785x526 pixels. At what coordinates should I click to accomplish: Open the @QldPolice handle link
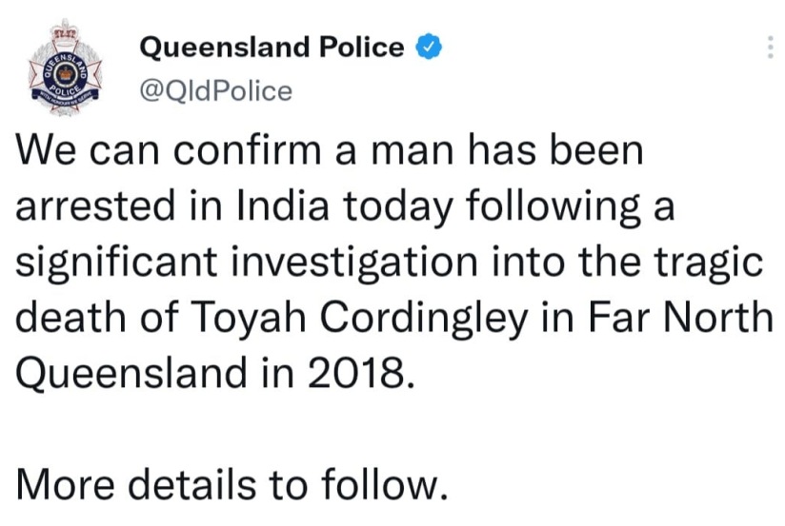tap(215, 91)
